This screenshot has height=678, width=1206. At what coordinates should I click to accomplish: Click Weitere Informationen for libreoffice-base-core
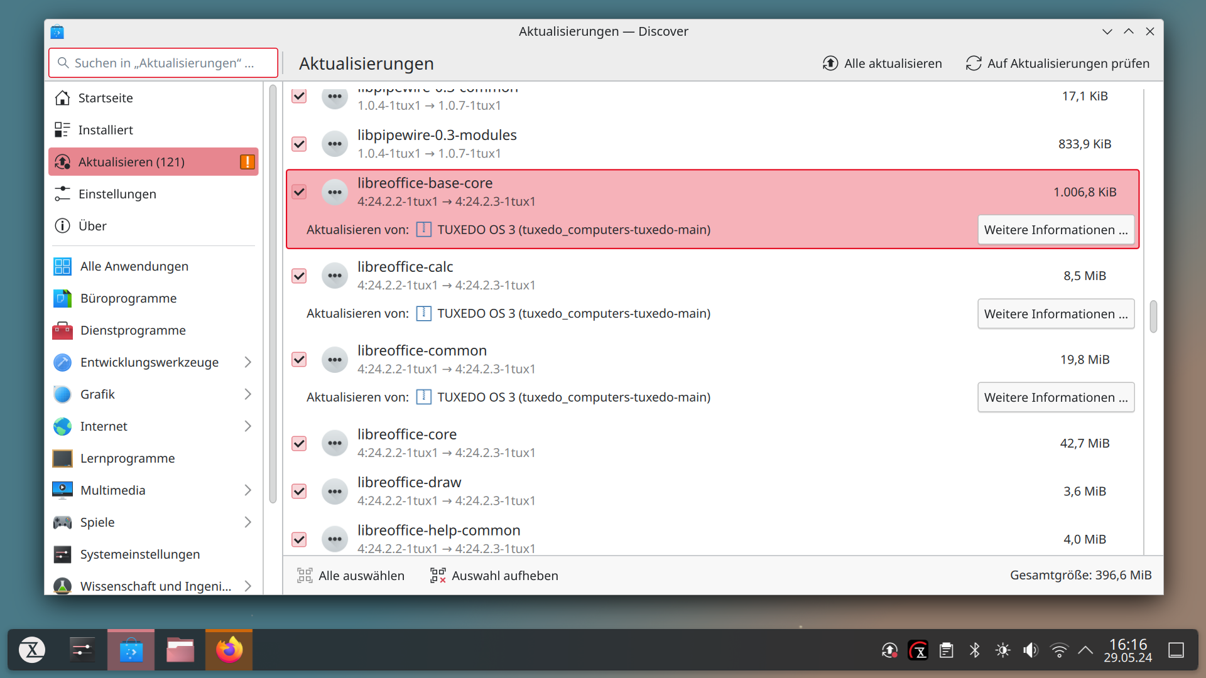coord(1056,230)
